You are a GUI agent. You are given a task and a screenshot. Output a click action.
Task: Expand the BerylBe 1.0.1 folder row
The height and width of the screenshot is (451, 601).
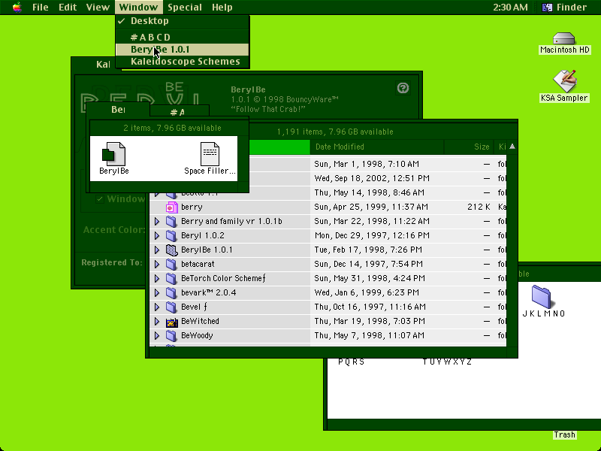click(157, 250)
